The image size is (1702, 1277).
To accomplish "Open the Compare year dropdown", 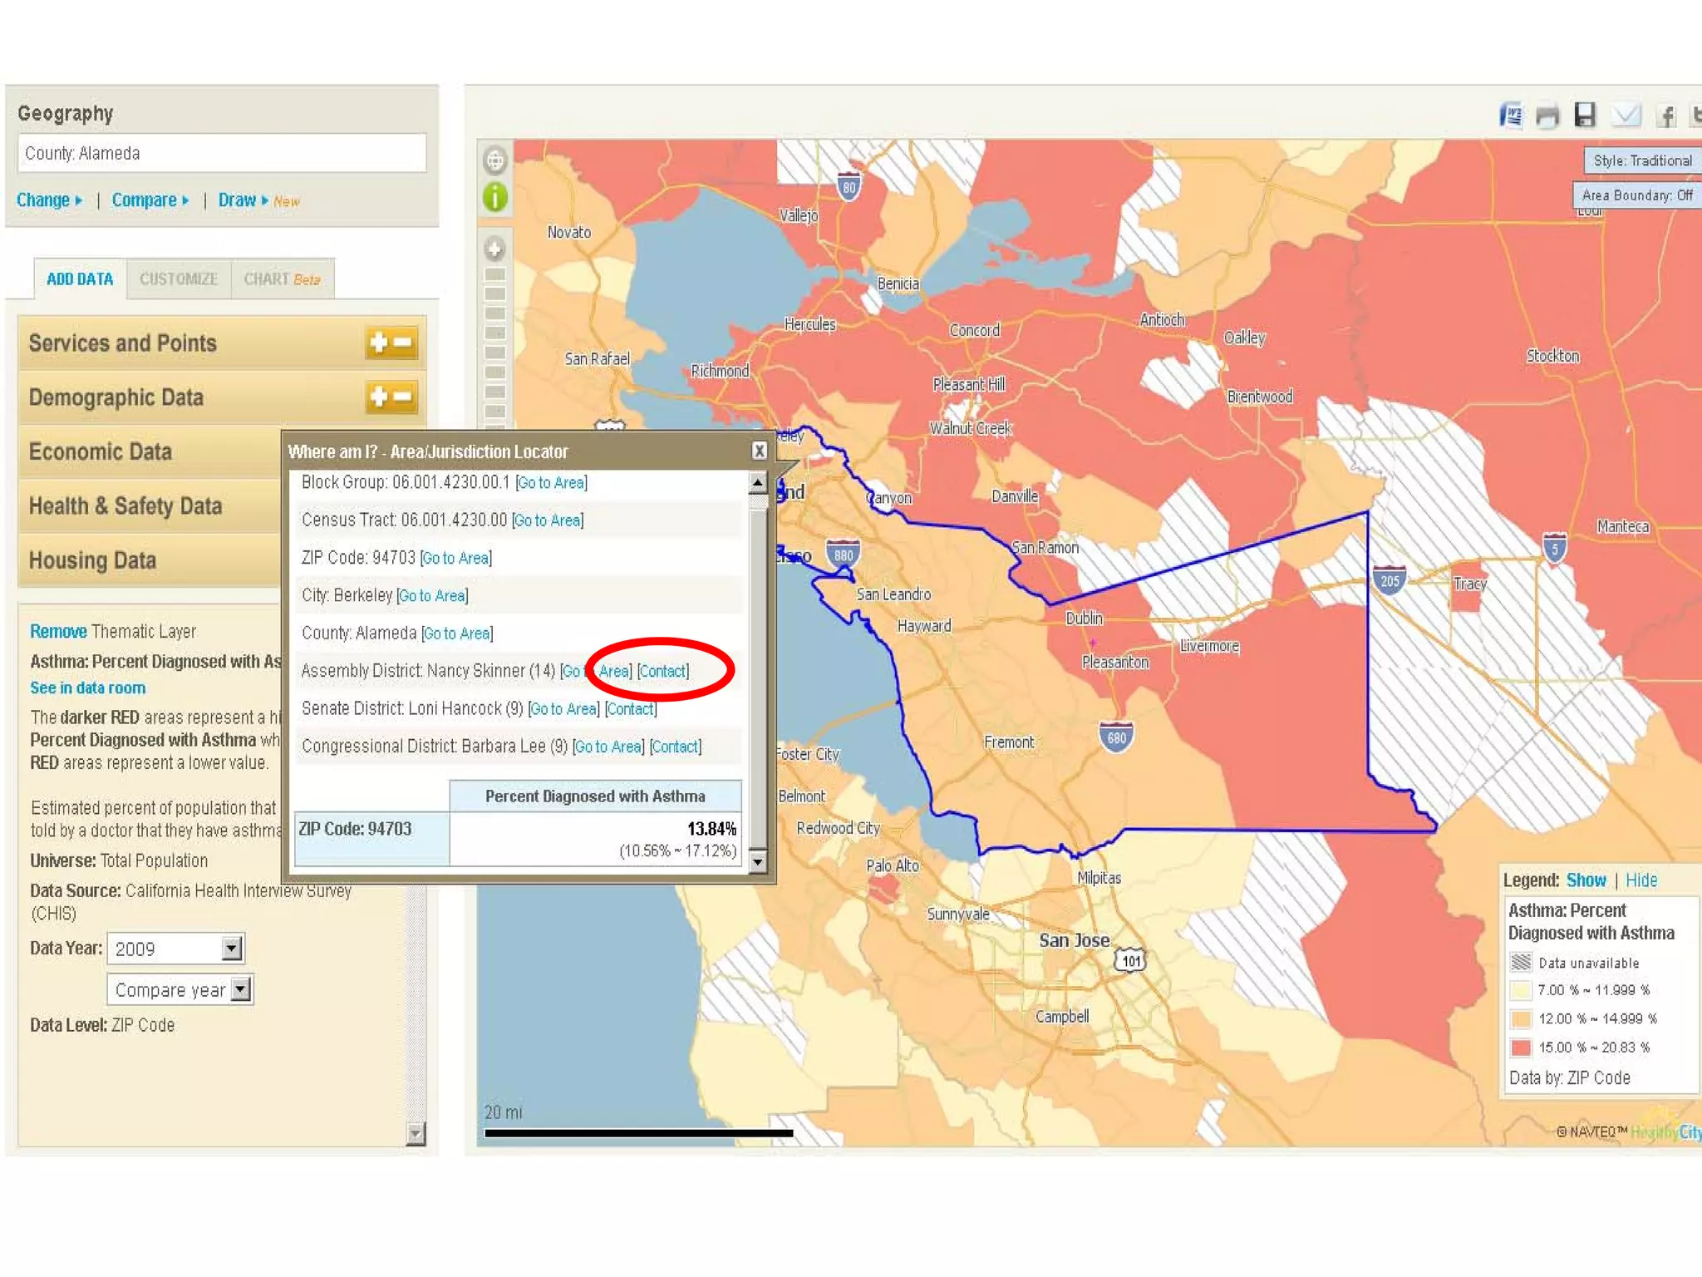I will tap(240, 989).
